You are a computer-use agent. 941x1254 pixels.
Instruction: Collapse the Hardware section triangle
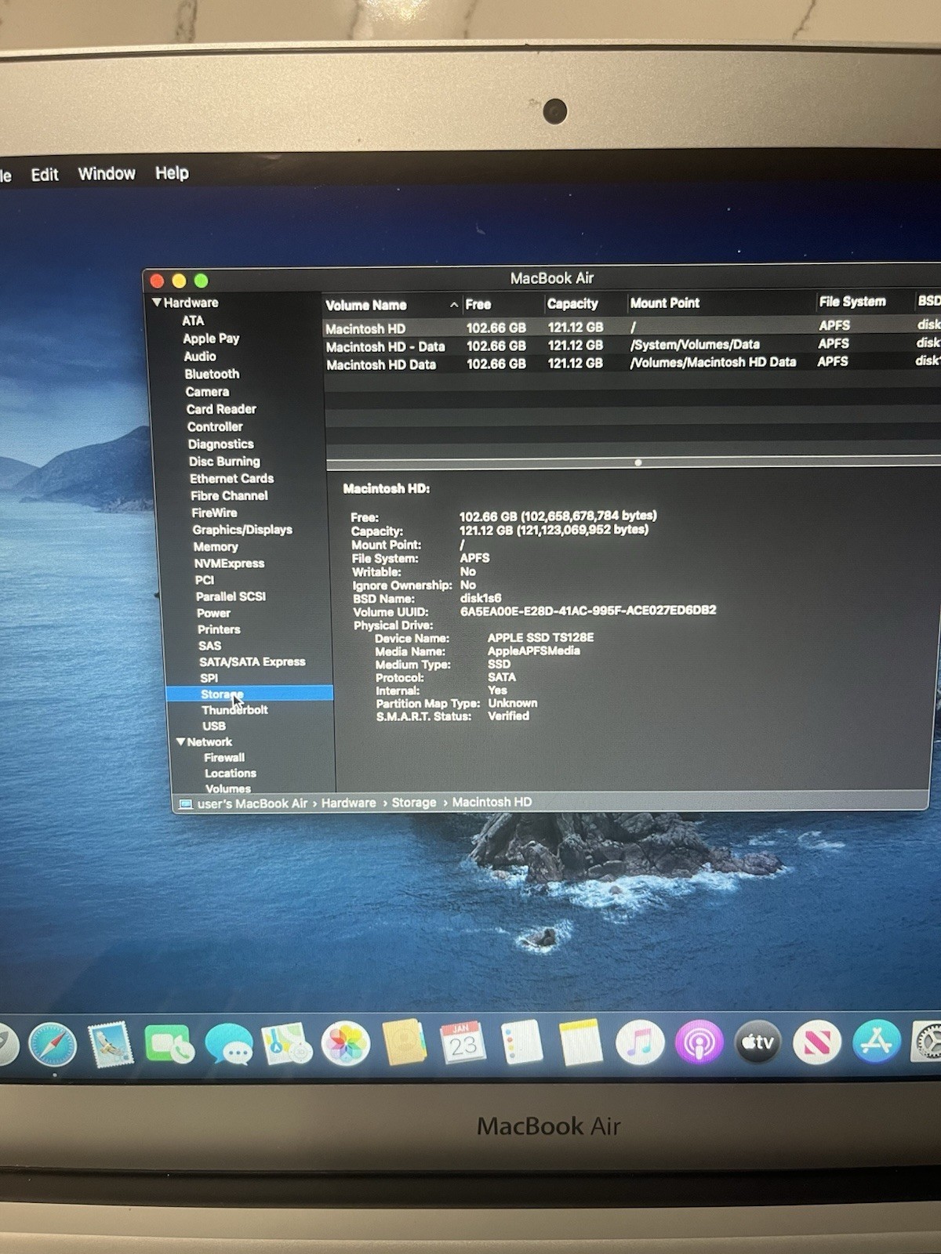click(x=157, y=303)
